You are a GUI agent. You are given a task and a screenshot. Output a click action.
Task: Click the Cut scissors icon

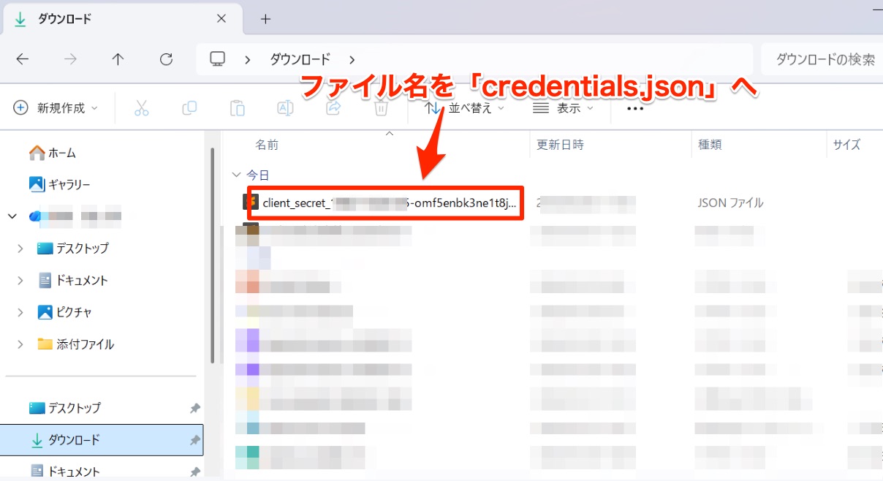[141, 108]
